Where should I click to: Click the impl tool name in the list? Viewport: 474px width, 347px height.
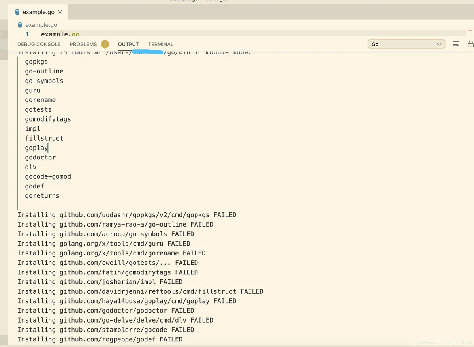point(33,129)
